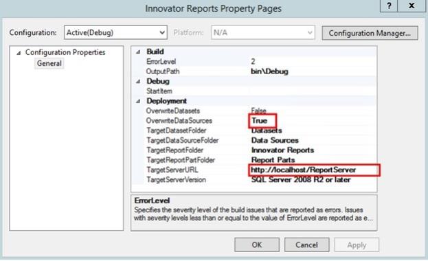Click the Data Sources folder value
This screenshot has height=261, width=428.
click(275, 140)
